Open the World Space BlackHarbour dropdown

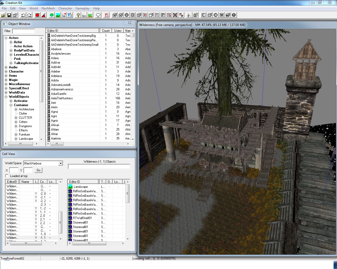[x=61, y=163]
